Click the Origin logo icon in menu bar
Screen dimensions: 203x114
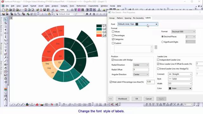3,6
